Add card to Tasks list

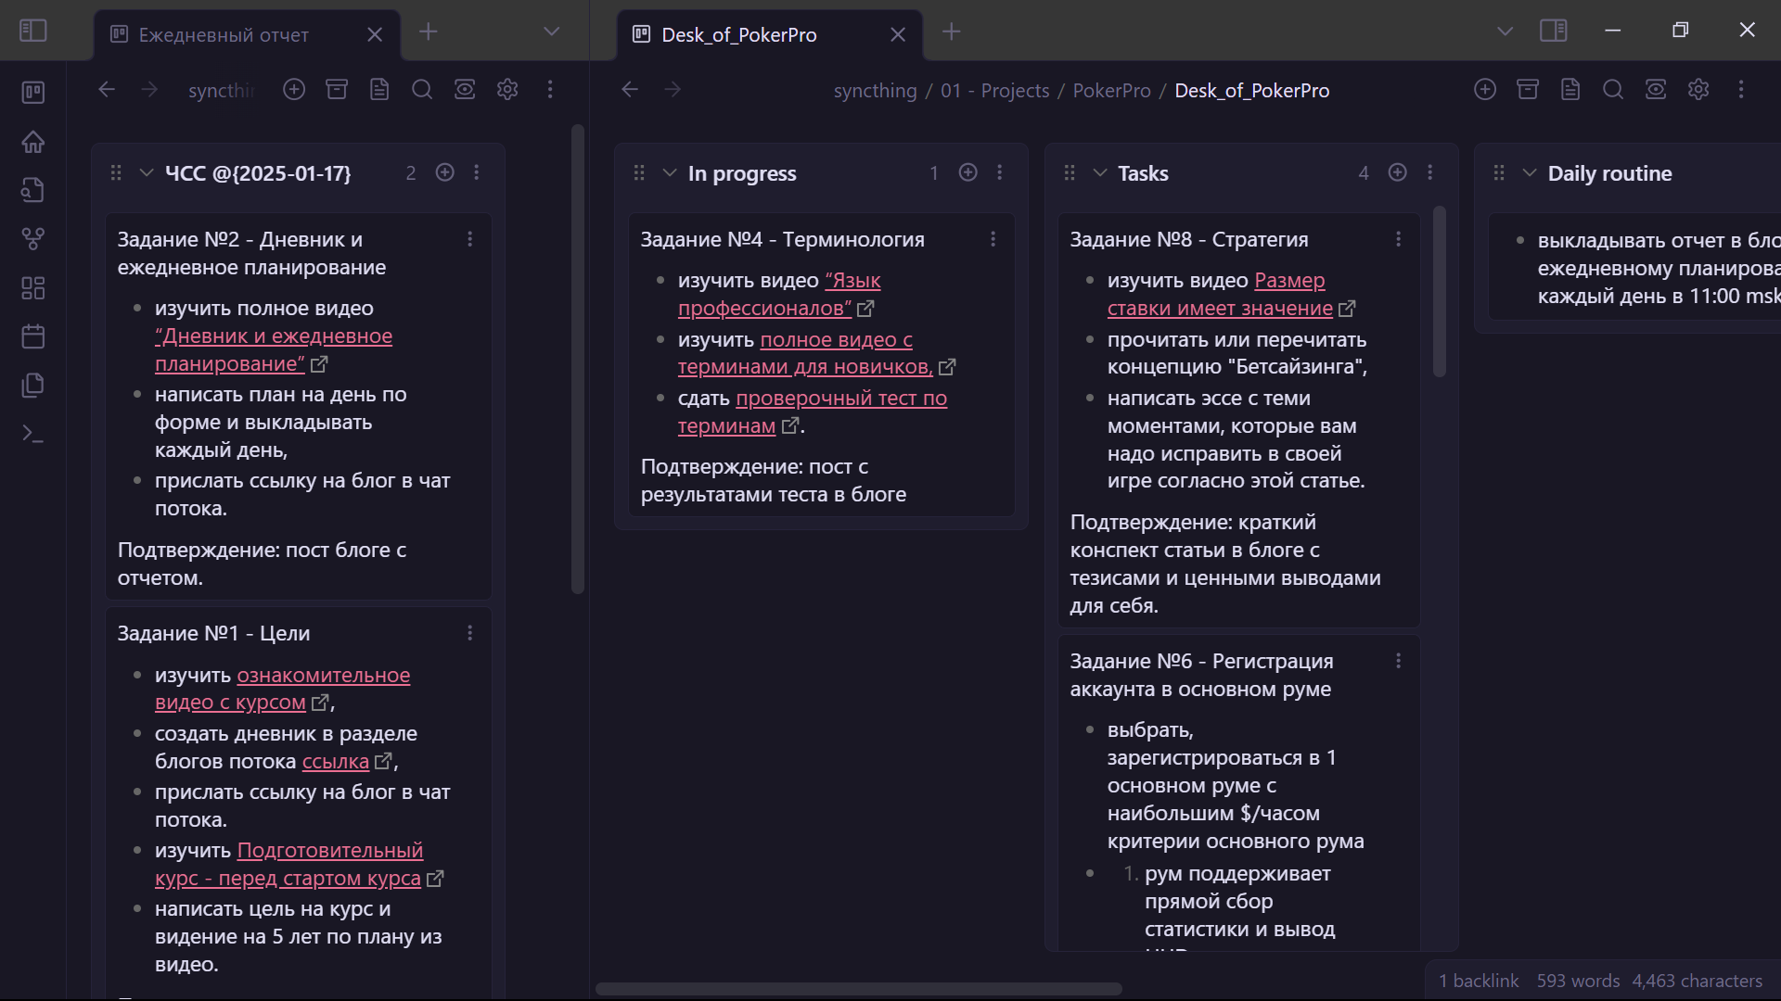1397,172
